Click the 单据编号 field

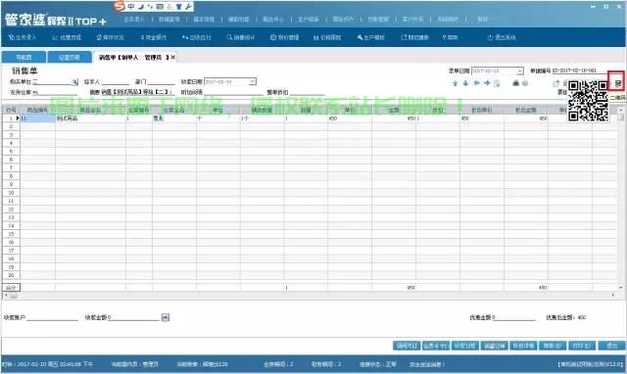point(580,70)
